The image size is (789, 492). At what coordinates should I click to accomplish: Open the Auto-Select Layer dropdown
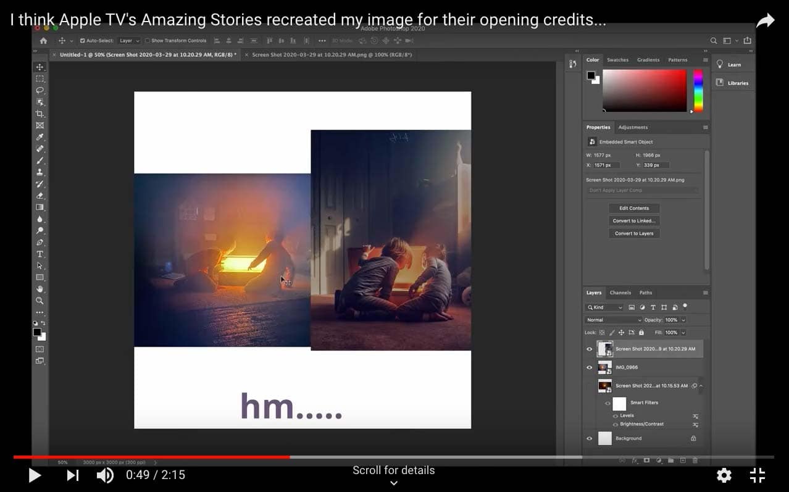pyautogui.click(x=130, y=41)
